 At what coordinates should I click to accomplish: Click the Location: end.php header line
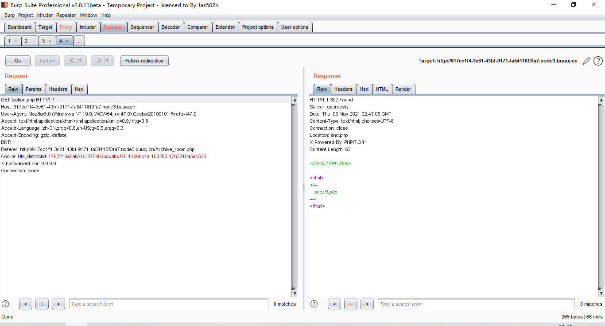329,135
